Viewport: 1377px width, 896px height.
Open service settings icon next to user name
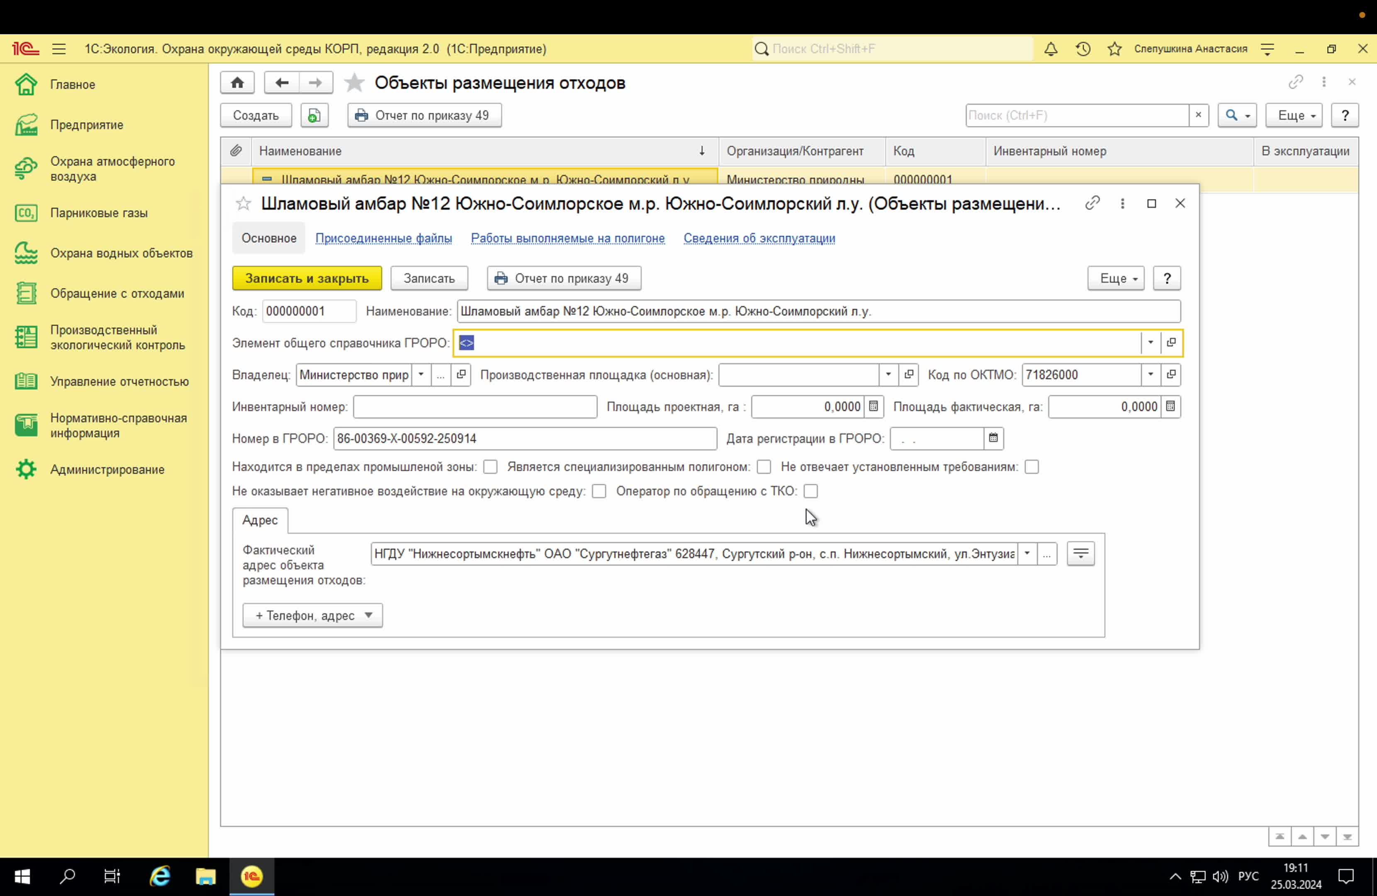click(1267, 49)
